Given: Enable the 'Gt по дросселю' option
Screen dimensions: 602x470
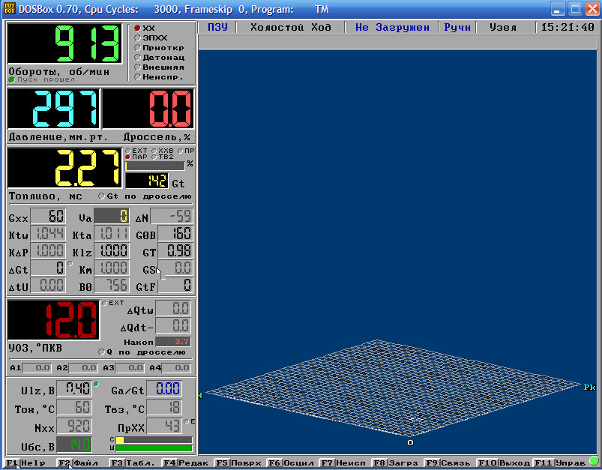Looking at the screenshot, I should (x=102, y=196).
